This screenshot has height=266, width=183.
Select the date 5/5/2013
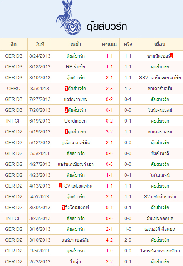coord(40,153)
